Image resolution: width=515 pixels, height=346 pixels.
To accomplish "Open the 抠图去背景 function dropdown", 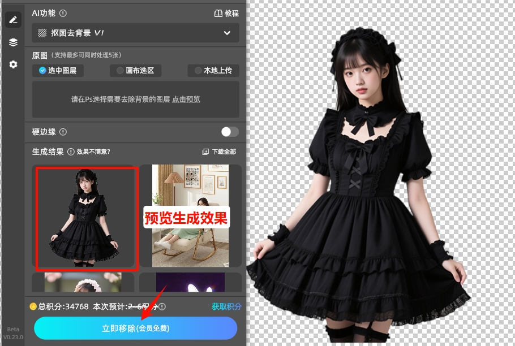I will click(x=135, y=33).
